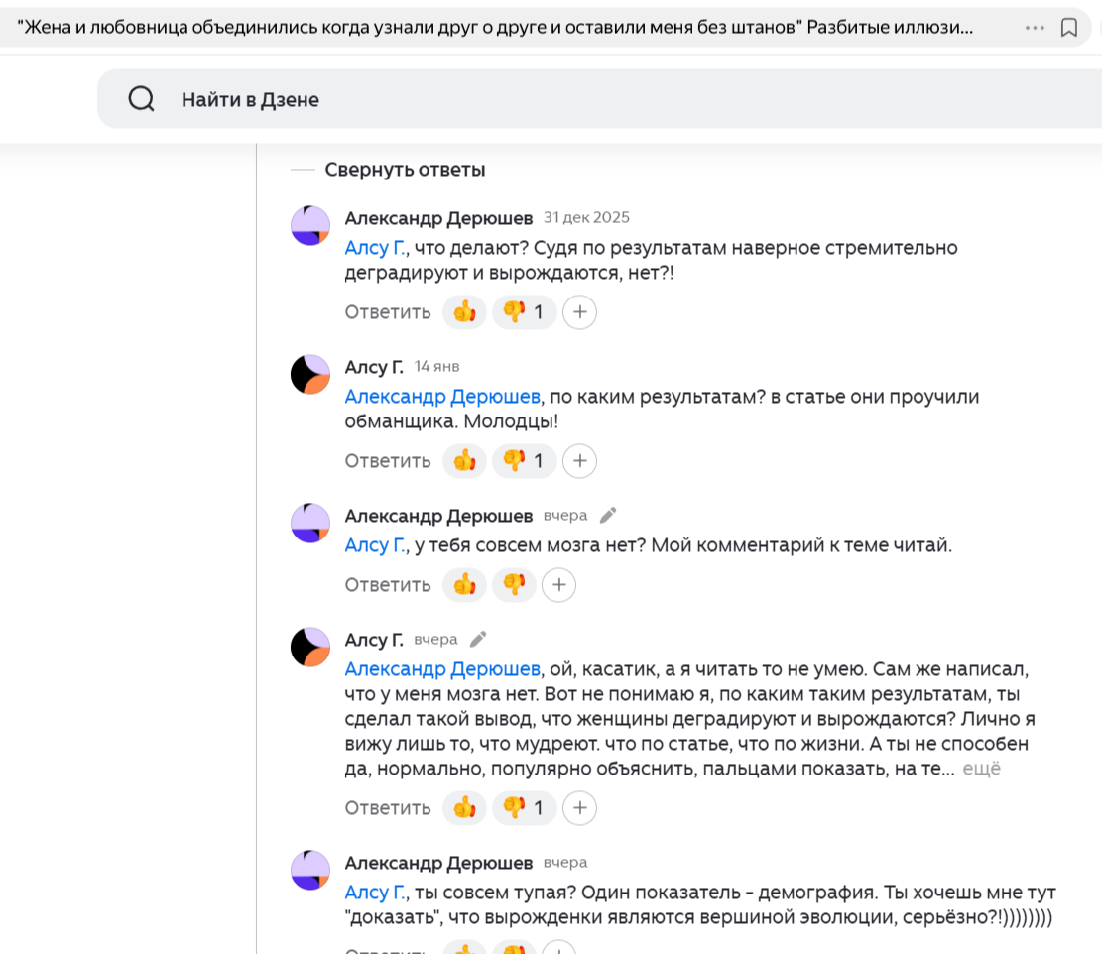Click the 'Найти в Дзене' search field
This screenshot has height=954, width=1102.
249,99
